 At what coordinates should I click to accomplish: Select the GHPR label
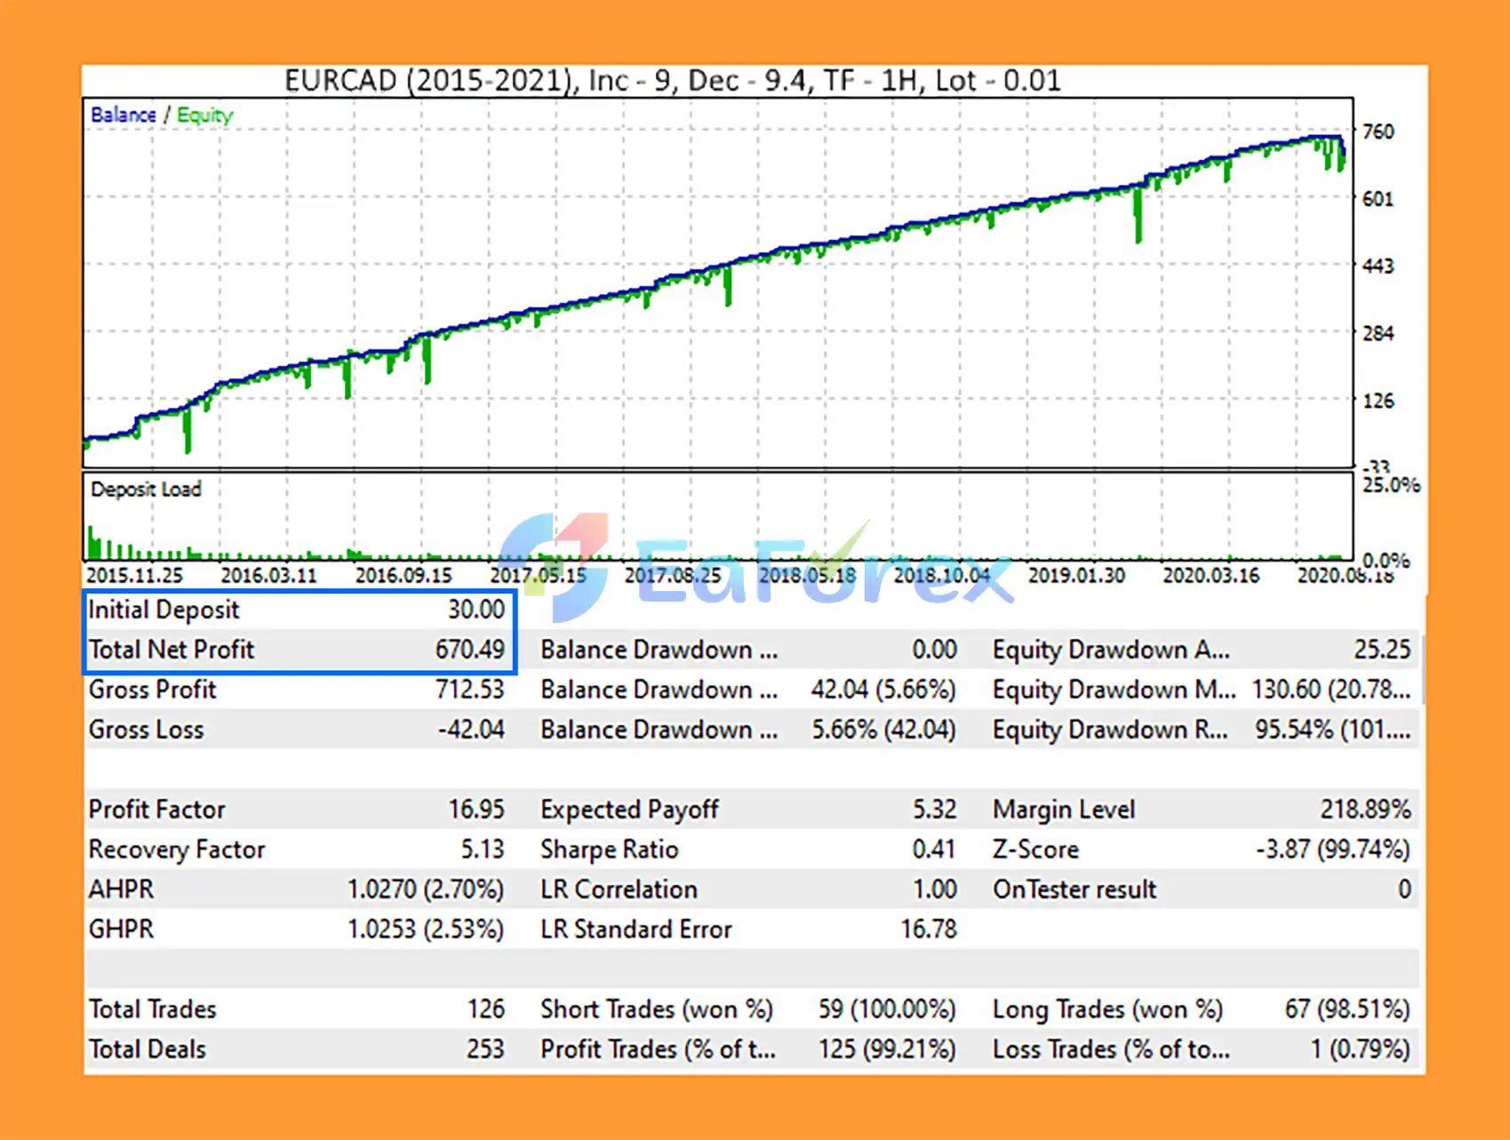click(x=121, y=929)
